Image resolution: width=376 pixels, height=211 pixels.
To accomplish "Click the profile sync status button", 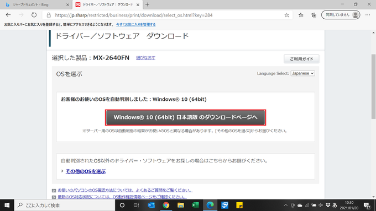I will pos(341,15).
